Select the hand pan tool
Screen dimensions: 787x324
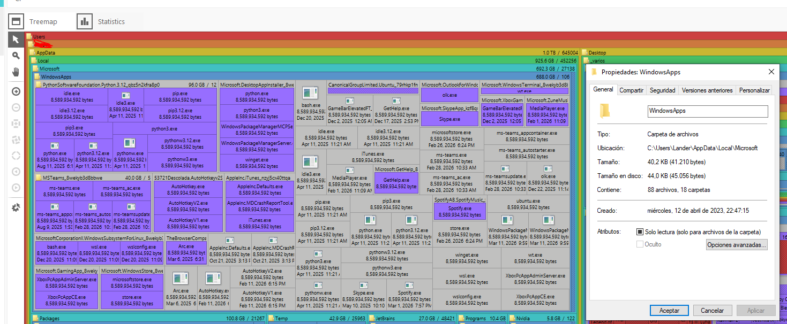[16, 72]
